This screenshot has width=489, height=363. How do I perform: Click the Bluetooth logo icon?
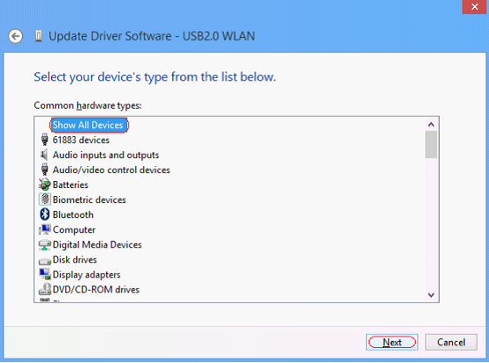tap(45, 215)
